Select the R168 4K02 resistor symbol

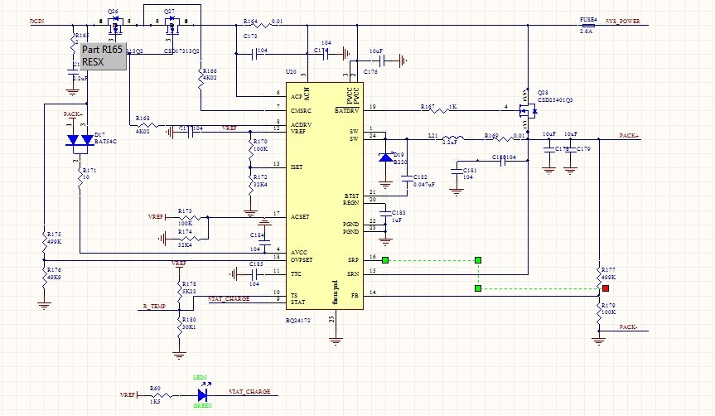point(147,125)
